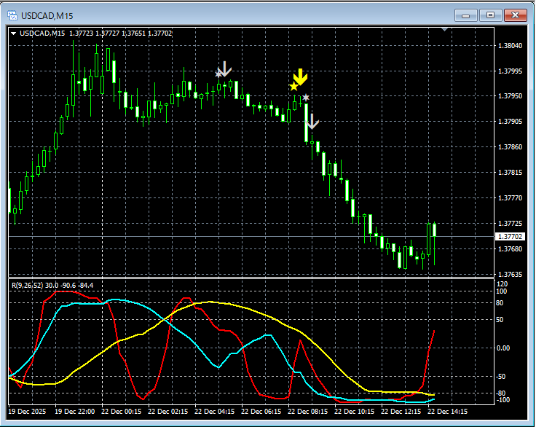Screen dimensions: 536x427
Task: Click the OHLC text 1.37723 1.37727 1.37651 1.37702
Action: pyautogui.click(x=120, y=34)
